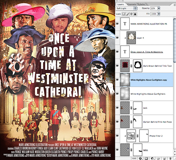Hide Layer 4
The image size is (176, 160).
pos(117,38)
